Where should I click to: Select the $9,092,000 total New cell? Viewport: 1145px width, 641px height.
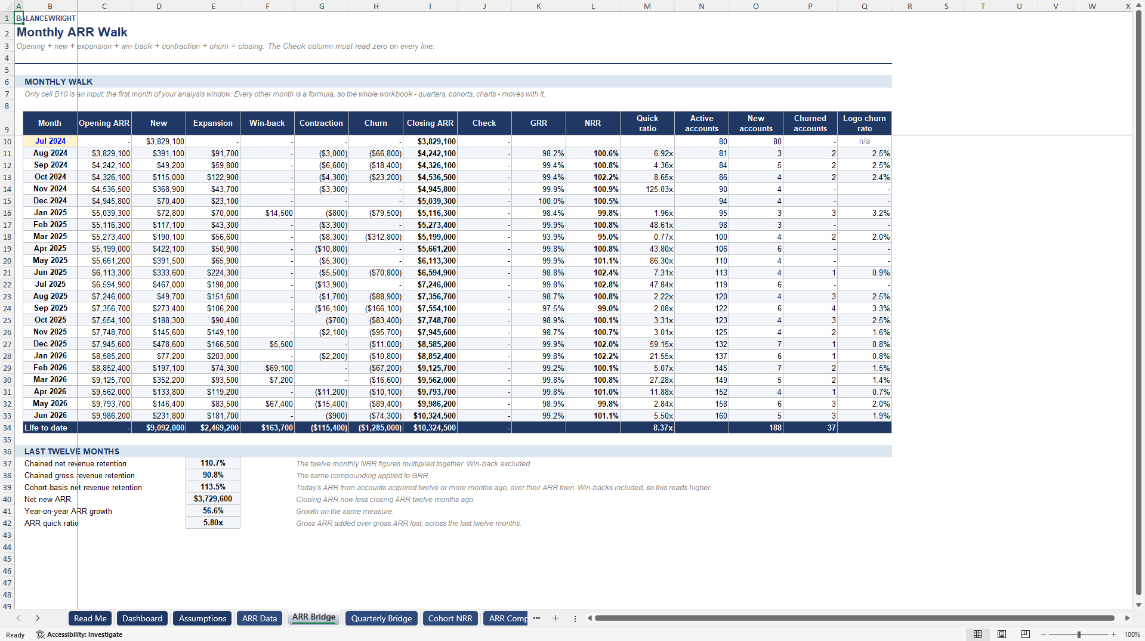click(159, 428)
